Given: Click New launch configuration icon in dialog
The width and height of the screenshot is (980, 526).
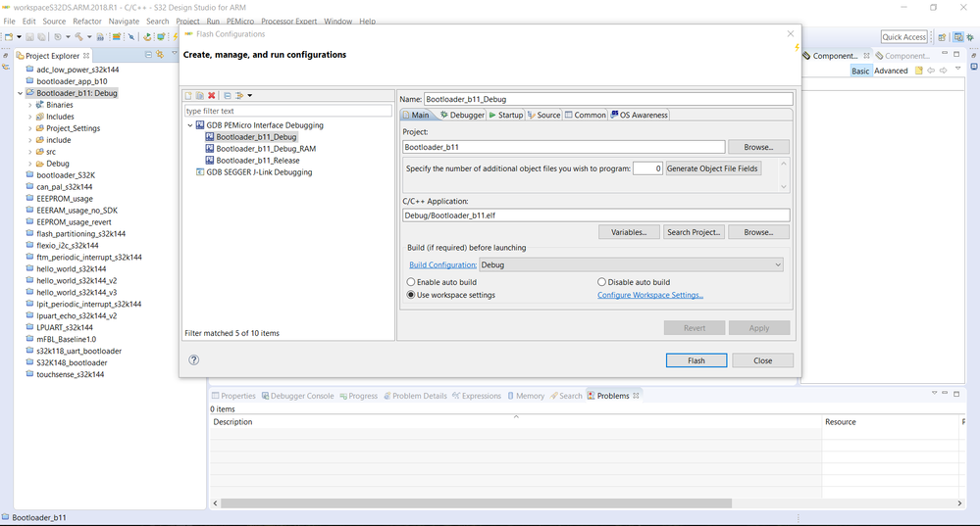Looking at the screenshot, I should tap(187, 95).
